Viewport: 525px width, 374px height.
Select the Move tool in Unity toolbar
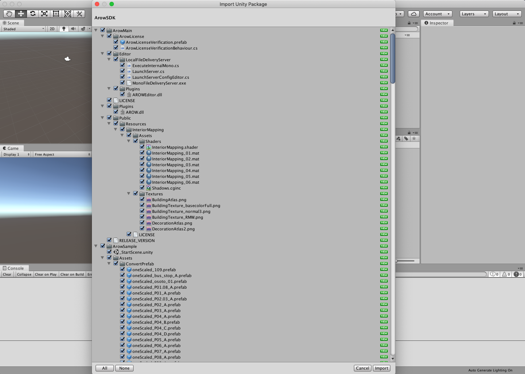(x=21, y=14)
